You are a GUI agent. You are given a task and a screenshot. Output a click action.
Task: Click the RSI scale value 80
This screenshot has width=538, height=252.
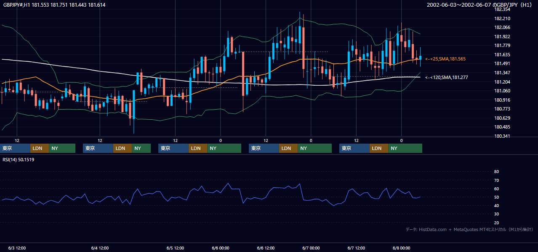(x=496, y=172)
